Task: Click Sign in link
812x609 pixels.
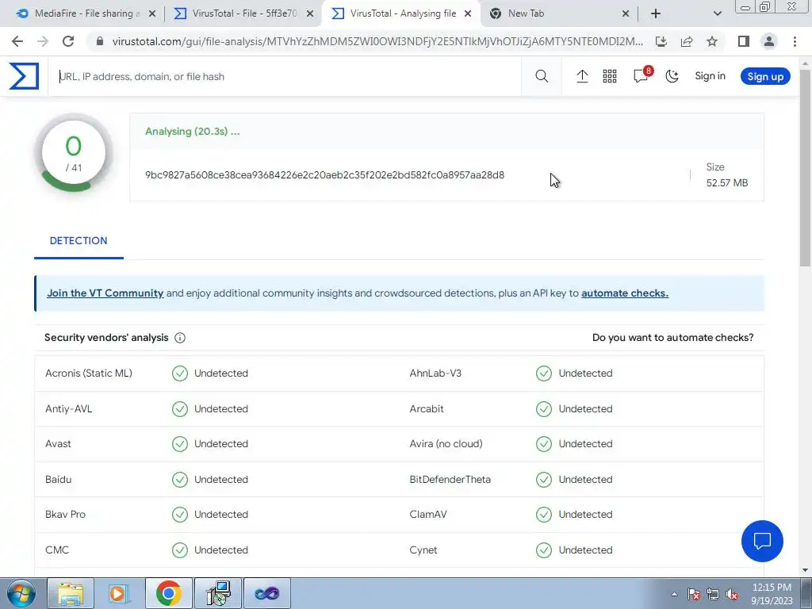Action: tap(710, 76)
